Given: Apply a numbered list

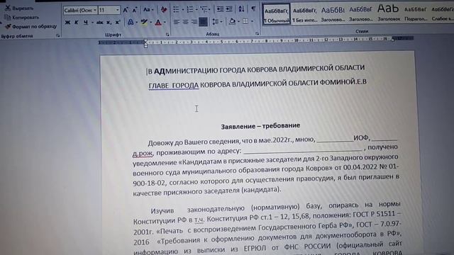Looking at the screenshot, I should (190, 9).
